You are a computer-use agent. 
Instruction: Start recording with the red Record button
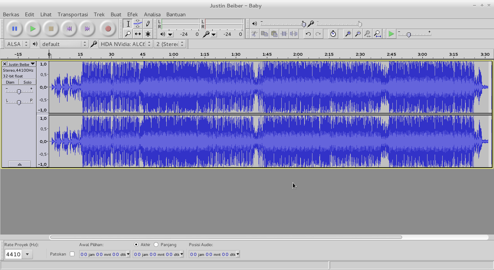(108, 29)
